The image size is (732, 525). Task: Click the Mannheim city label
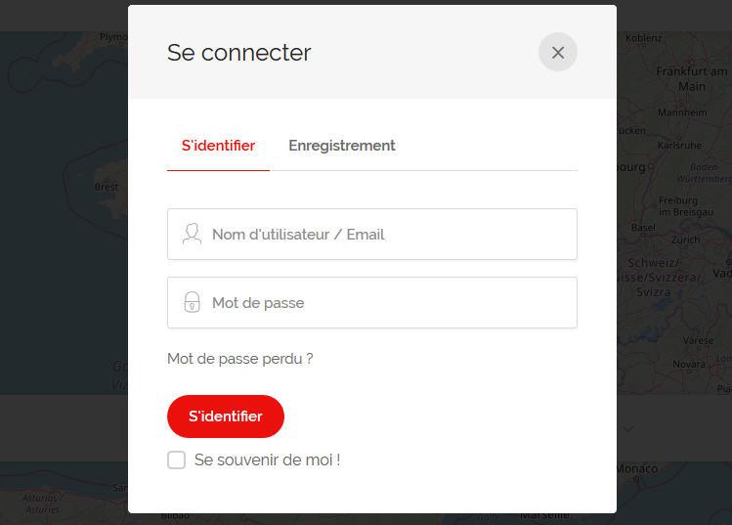(x=682, y=112)
